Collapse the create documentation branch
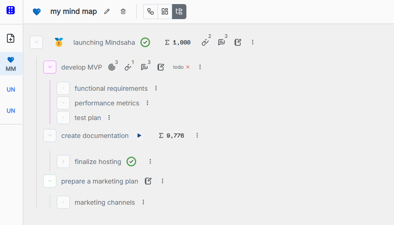This screenshot has width=394, height=225. pyautogui.click(x=50, y=135)
